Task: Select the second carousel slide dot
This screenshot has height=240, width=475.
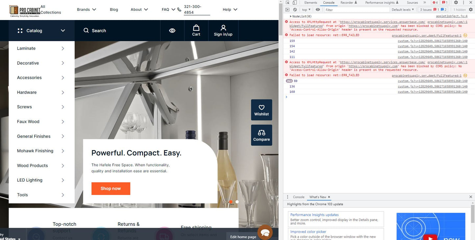Action: click(x=237, y=202)
